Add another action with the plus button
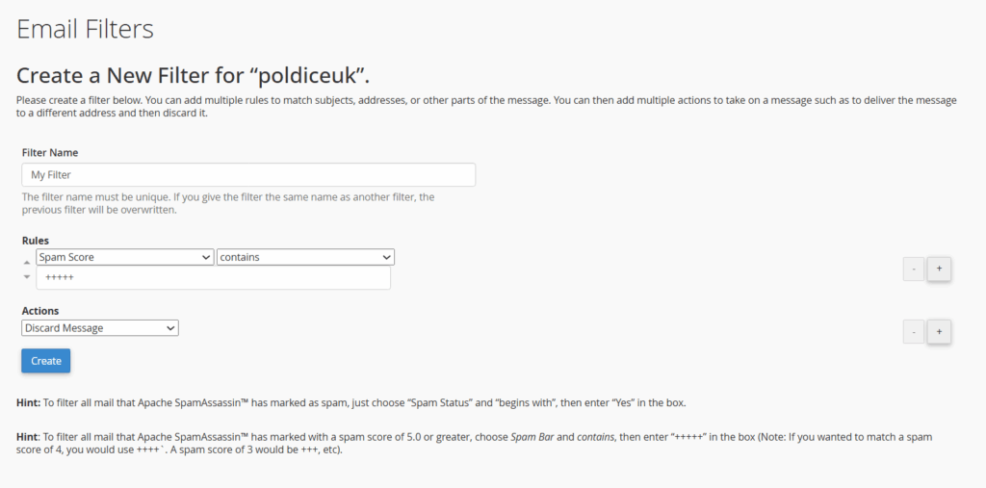The width and height of the screenshot is (986, 488). tap(939, 332)
